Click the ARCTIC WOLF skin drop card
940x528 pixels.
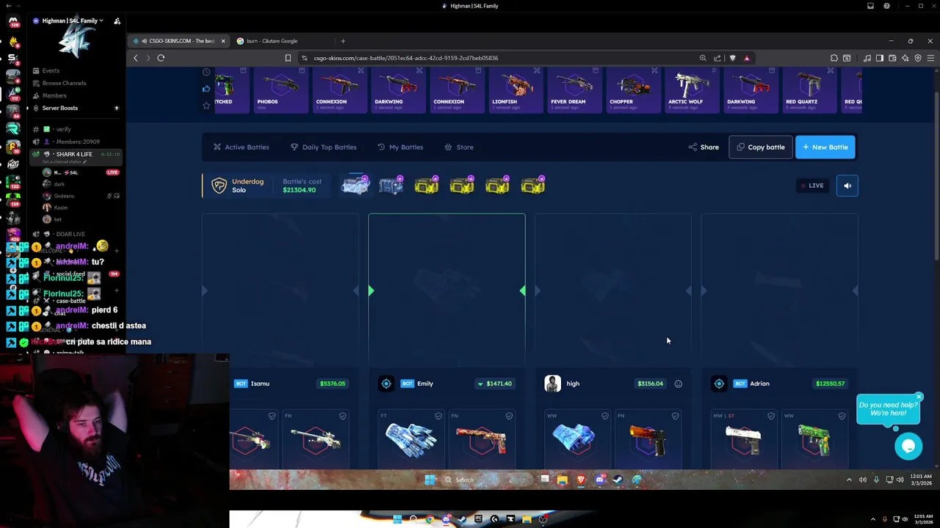692,89
